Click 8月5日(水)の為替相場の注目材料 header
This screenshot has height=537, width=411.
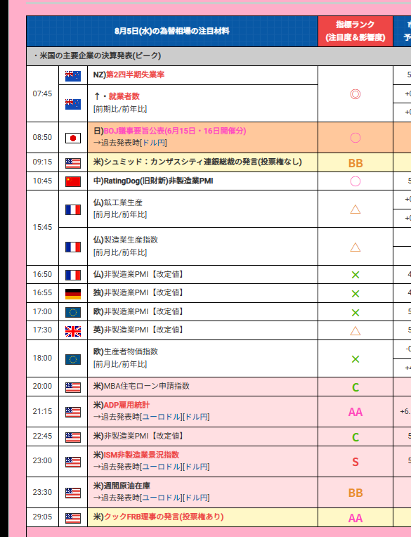pos(172,31)
